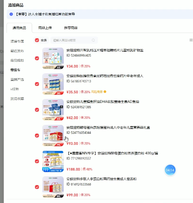193x203 pixels.
Task: Select 浏览收藏 in the left sidebar
Action: tap(17, 98)
